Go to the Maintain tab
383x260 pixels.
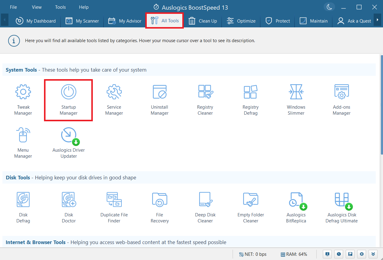tap(313, 21)
